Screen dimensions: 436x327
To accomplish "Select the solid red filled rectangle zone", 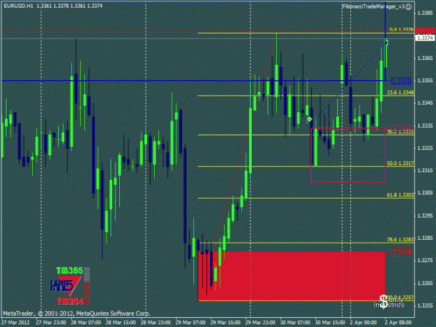I will [x=292, y=276].
